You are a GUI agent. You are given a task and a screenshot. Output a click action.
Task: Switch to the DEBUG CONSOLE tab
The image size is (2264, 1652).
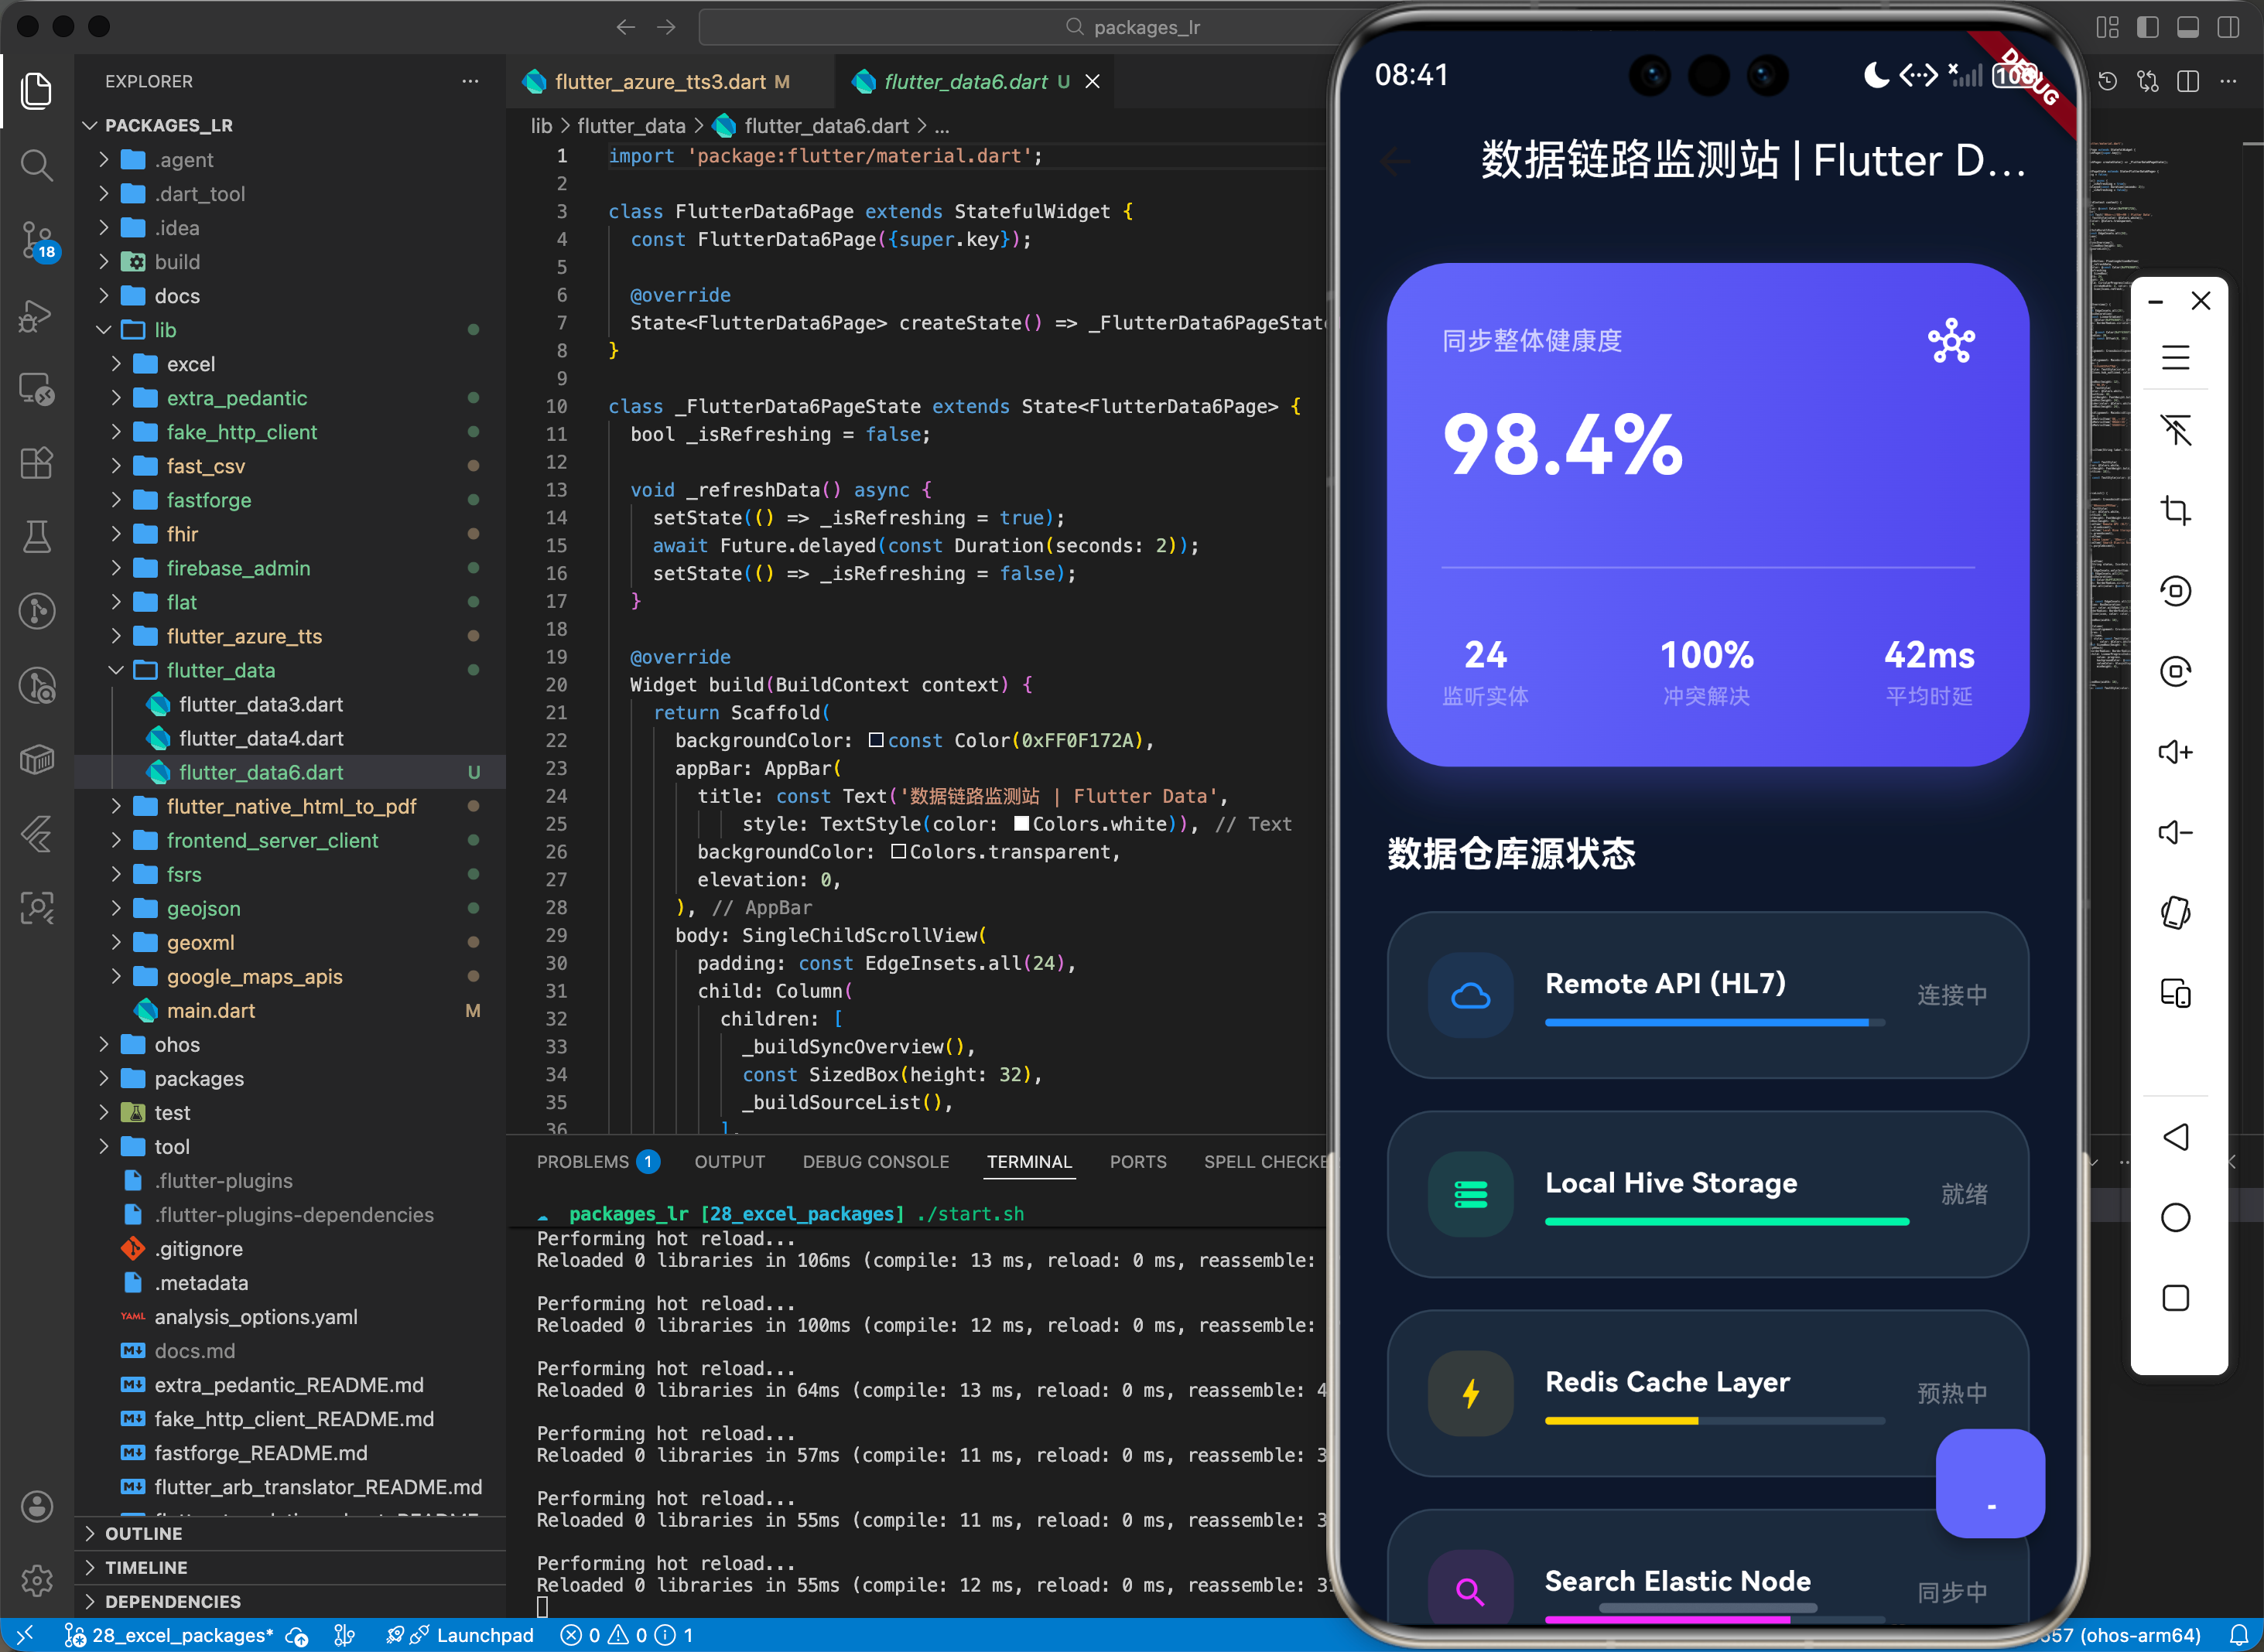(875, 1162)
